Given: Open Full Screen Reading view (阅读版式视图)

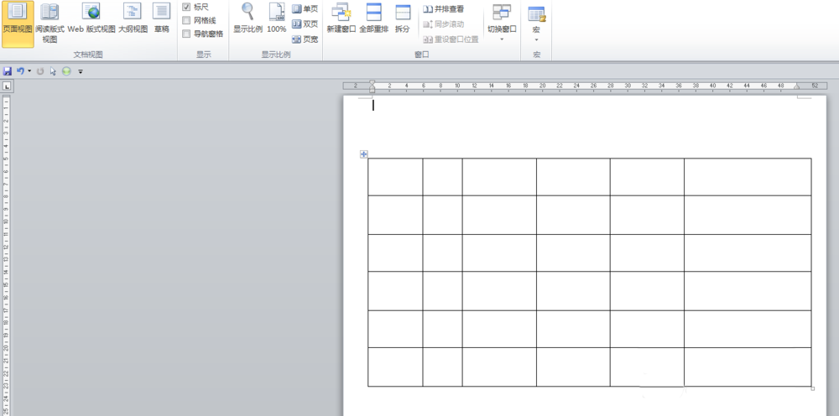Looking at the screenshot, I should click(50, 23).
